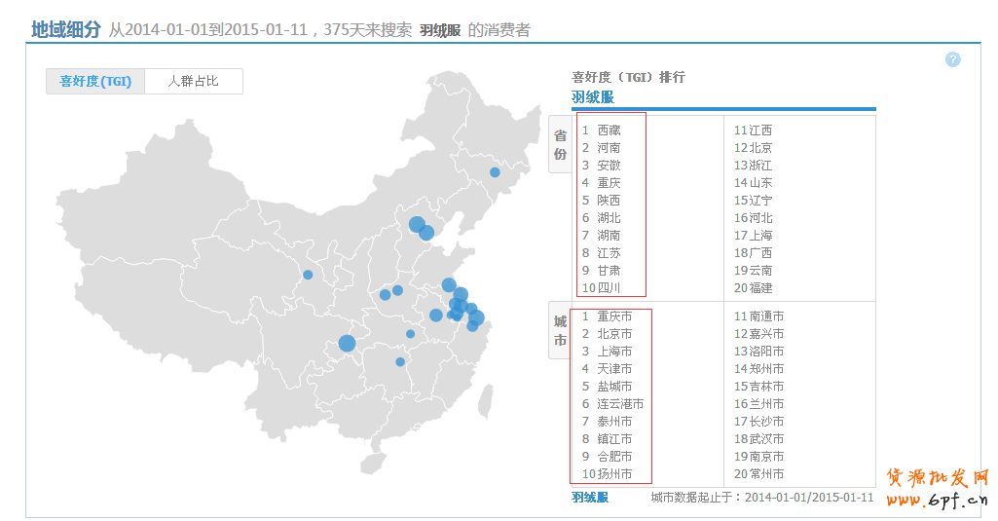Select 重庆市 ranked first in city list
Image resolution: width=998 pixels, height=521 pixels.
point(614,316)
